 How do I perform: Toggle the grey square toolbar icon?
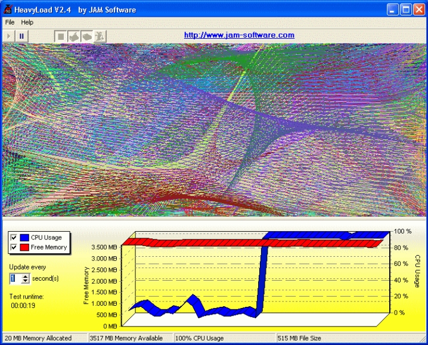point(60,36)
